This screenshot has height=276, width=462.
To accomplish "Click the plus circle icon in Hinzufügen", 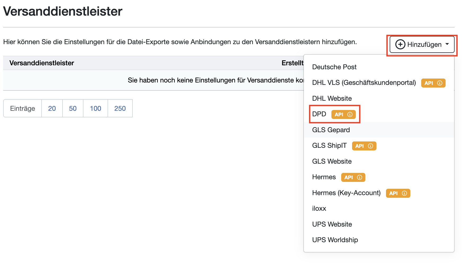I will (x=400, y=44).
